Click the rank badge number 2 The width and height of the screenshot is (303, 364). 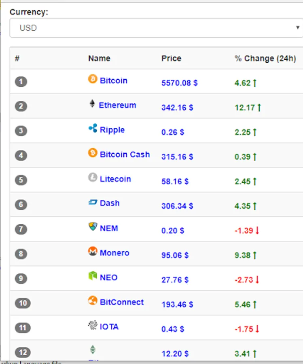tap(21, 106)
